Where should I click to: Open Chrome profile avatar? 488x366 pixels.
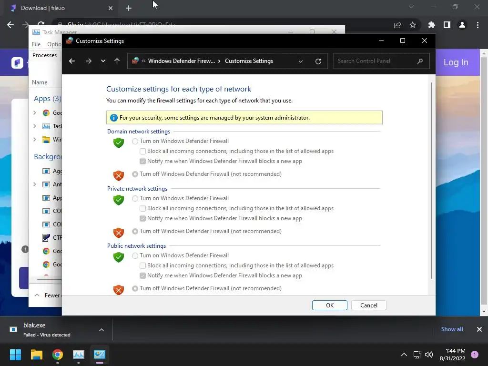tap(462, 25)
